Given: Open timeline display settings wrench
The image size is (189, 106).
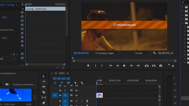Looking at the screenshot, I should pyautogui.click(x=82, y=83).
